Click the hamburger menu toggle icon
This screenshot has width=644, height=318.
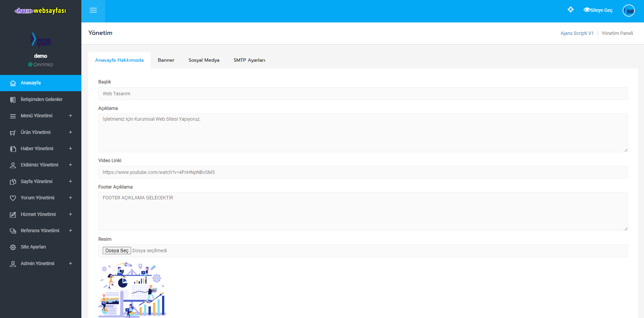93,11
